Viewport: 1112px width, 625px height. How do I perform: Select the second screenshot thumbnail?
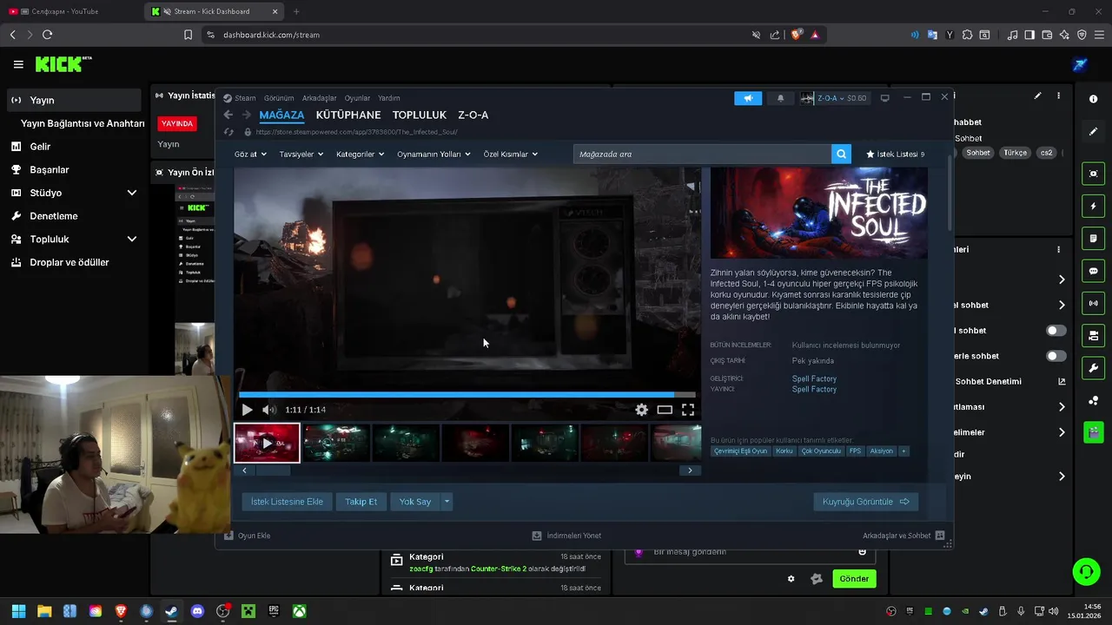pyautogui.click(x=336, y=443)
